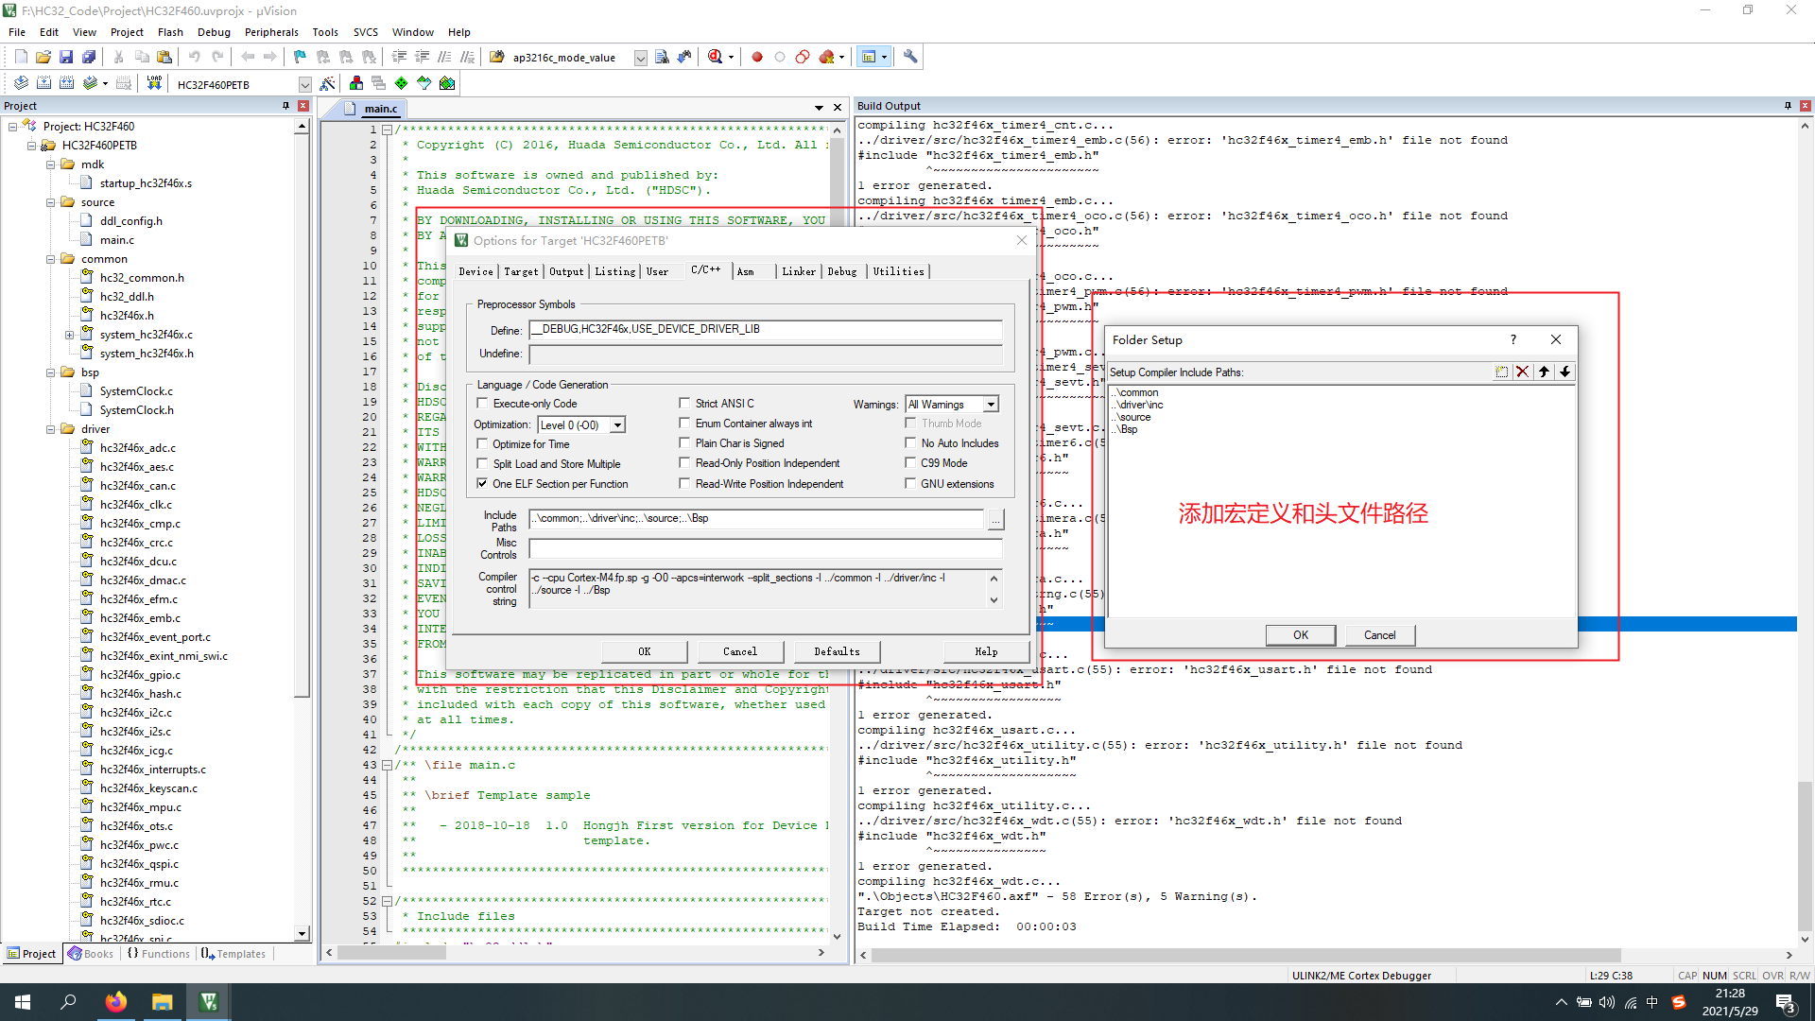Open the Warnings dropdown
Viewport: 1815px width, 1021px height.
991,405
